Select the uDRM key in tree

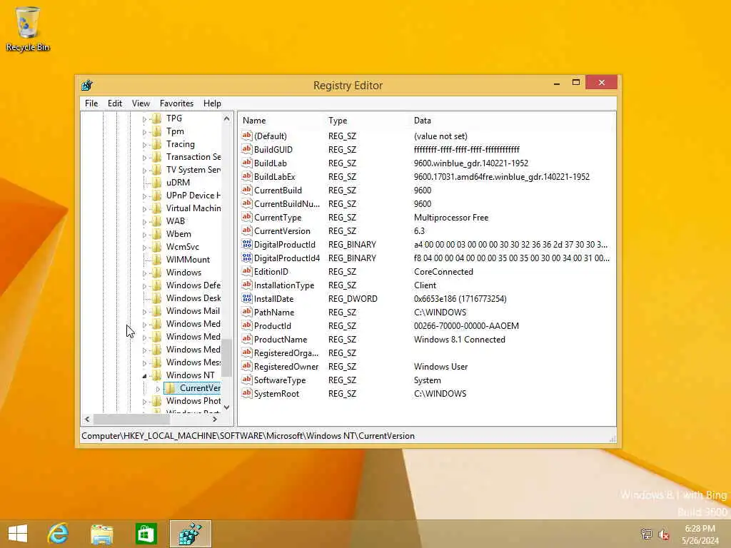pyautogui.click(x=178, y=183)
